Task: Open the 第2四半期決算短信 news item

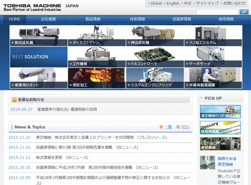Action: 97,167
